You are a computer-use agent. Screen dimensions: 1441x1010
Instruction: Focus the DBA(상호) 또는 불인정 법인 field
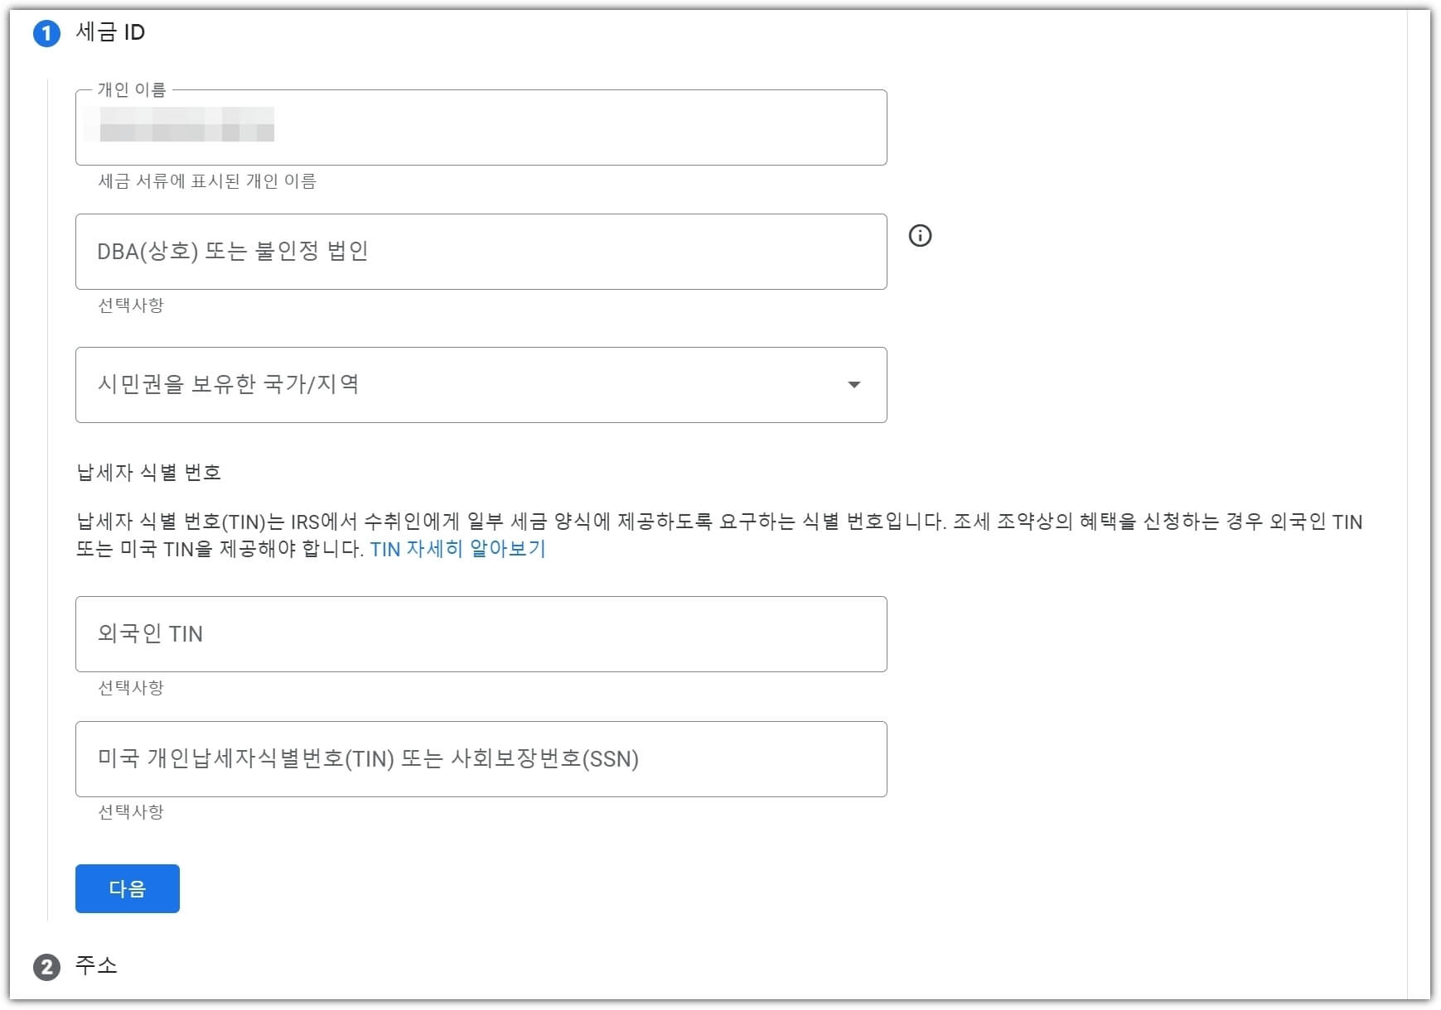[481, 252]
